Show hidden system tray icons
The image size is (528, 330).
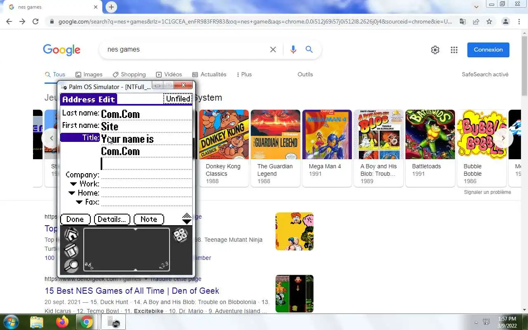click(476, 322)
